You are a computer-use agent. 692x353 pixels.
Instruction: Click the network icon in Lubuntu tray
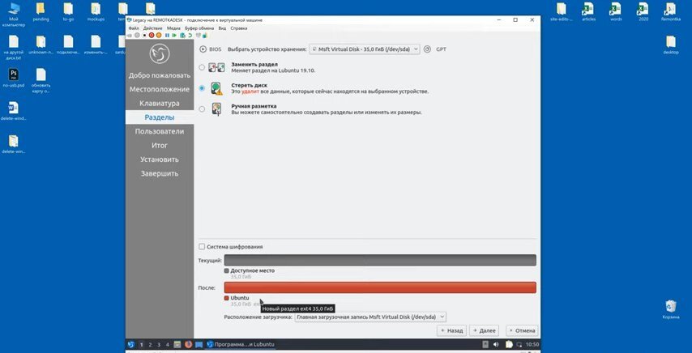click(519, 345)
